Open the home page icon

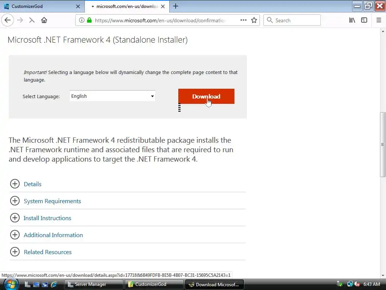[44, 20]
